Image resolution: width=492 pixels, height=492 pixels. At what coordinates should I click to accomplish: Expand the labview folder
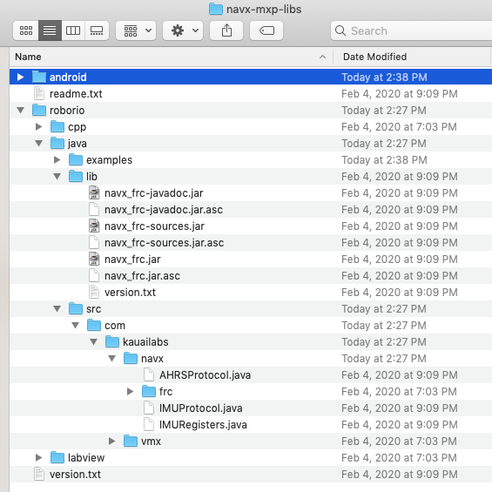click(38, 457)
